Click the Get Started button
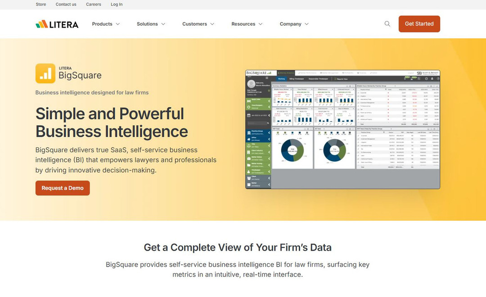This screenshot has height=297, width=486. pyautogui.click(x=419, y=24)
